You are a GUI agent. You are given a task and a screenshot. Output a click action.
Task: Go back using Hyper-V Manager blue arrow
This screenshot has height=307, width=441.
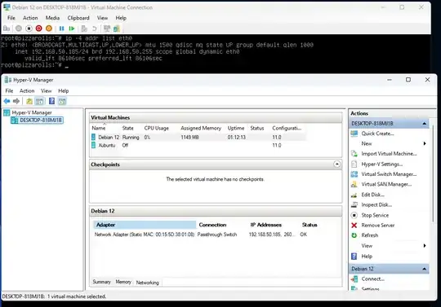point(7,101)
